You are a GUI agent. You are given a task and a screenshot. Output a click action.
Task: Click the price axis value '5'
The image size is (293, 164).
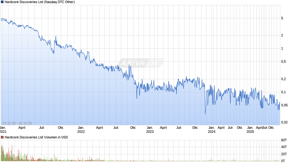[282, 18]
